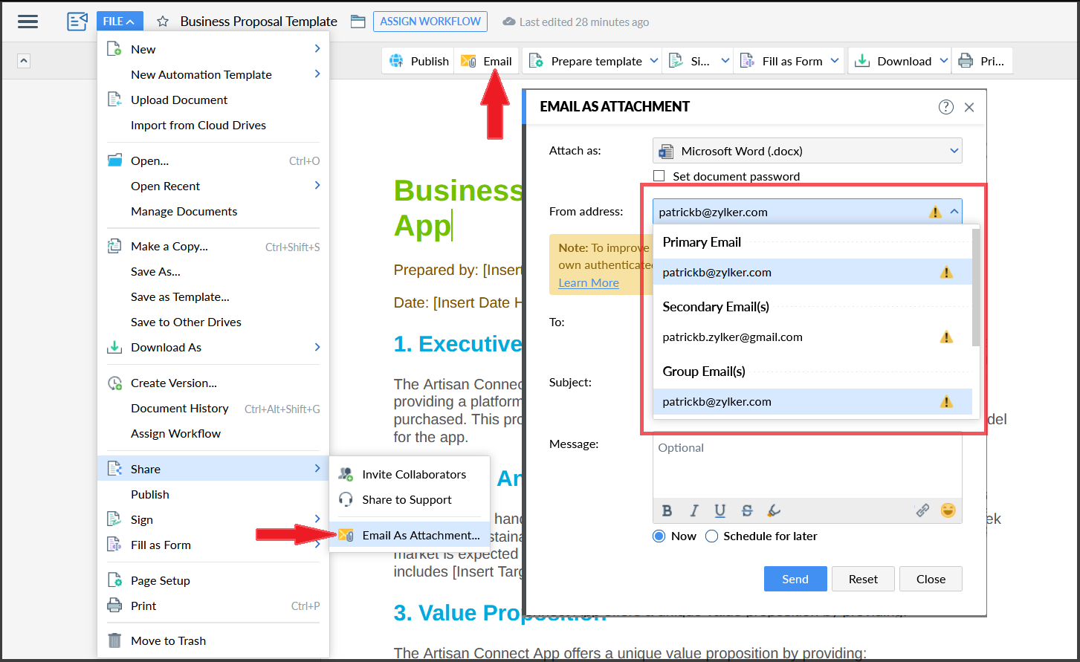Apply strikethrough in message toolbar
The width and height of the screenshot is (1080, 662).
(x=747, y=510)
